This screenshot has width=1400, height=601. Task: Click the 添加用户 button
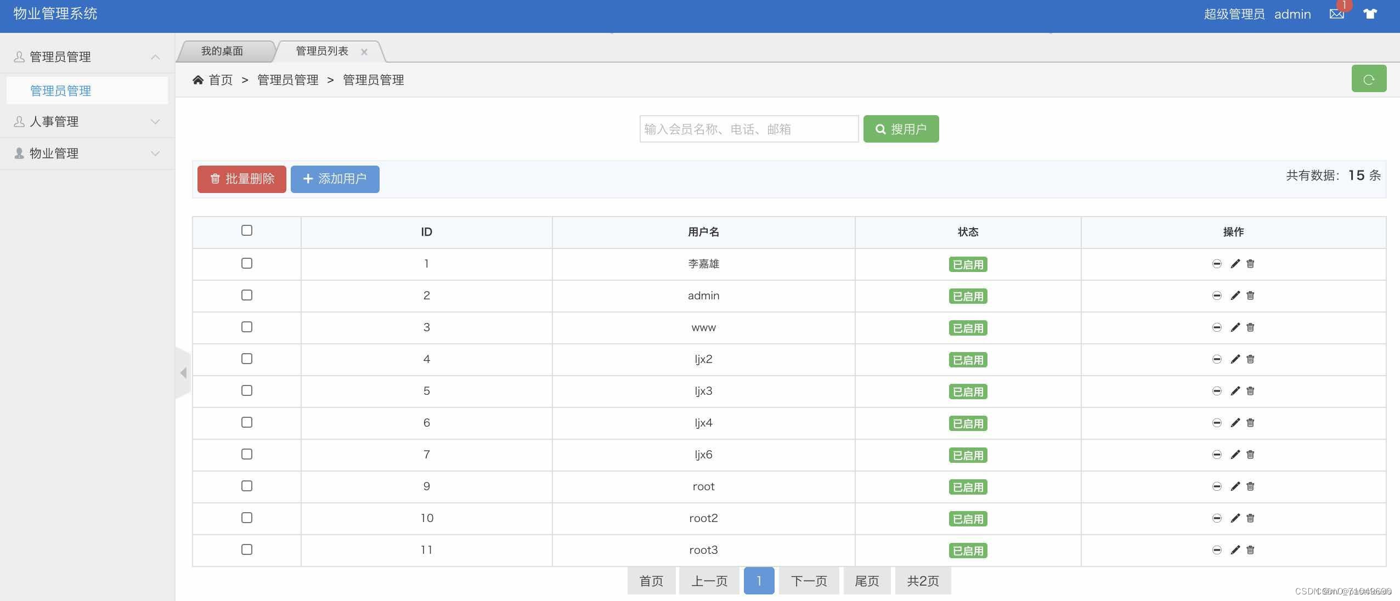335,179
